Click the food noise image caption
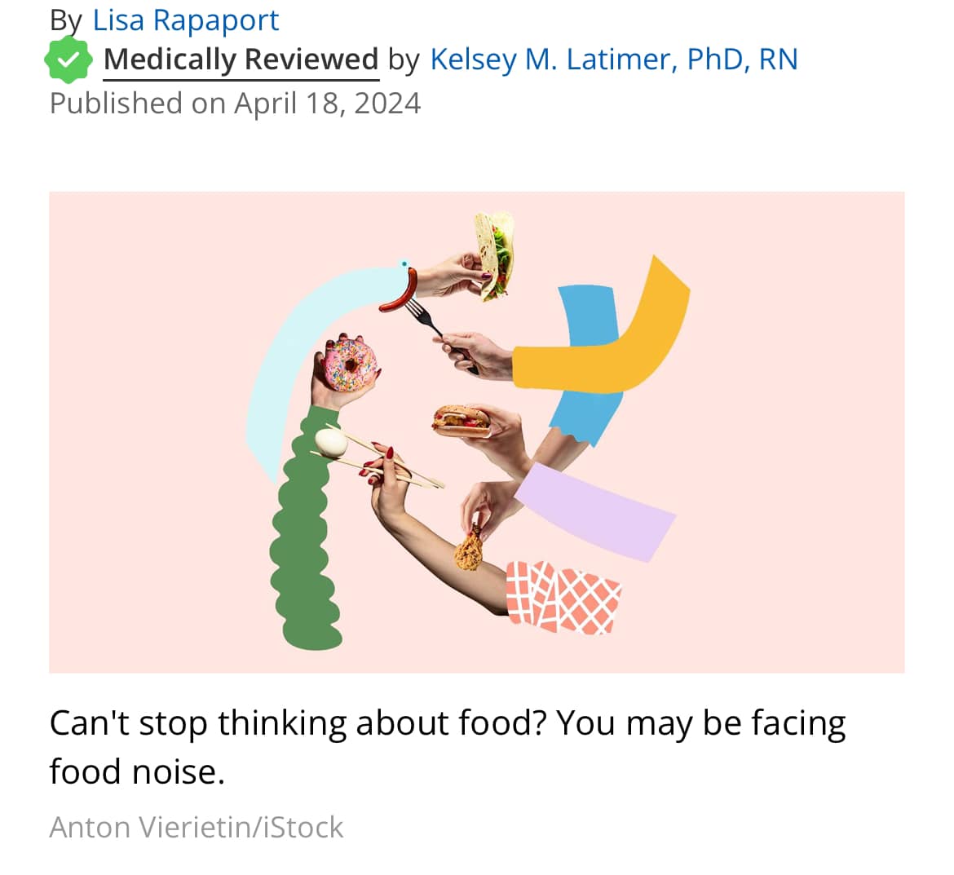The height and width of the screenshot is (875, 954). click(447, 747)
